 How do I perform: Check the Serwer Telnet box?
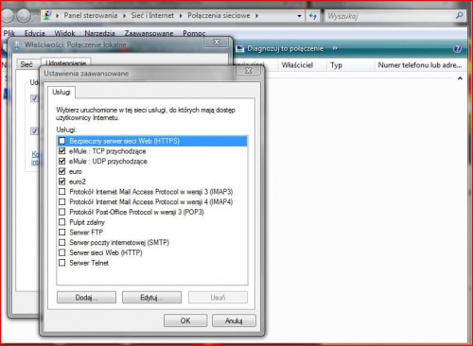[x=62, y=263]
